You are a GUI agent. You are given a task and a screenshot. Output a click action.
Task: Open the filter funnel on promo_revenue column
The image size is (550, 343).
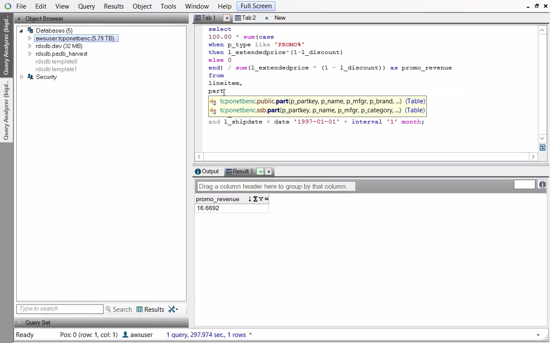pos(261,199)
